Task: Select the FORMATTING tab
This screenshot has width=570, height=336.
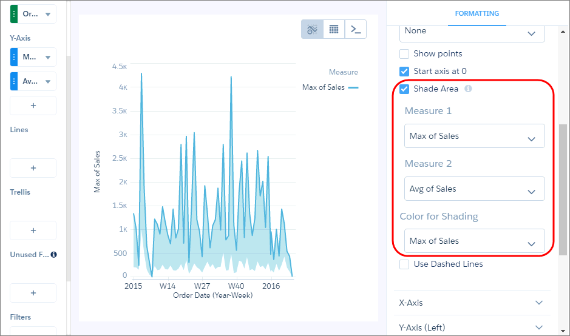Action: click(x=477, y=13)
